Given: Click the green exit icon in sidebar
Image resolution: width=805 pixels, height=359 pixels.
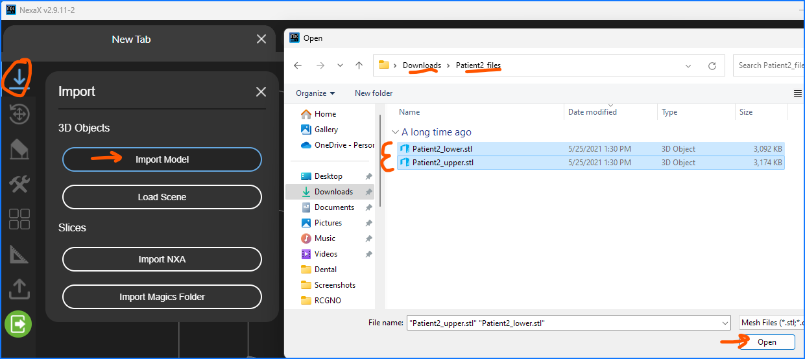Looking at the screenshot, I should [18, 324].
